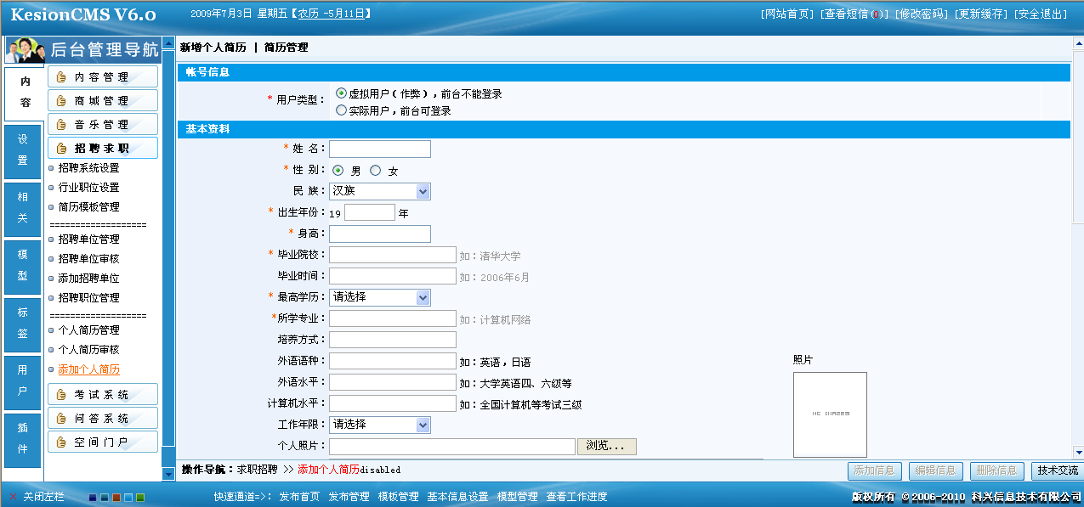
Task: Select 女 gender radio button
Action: [x=376, y=171]
